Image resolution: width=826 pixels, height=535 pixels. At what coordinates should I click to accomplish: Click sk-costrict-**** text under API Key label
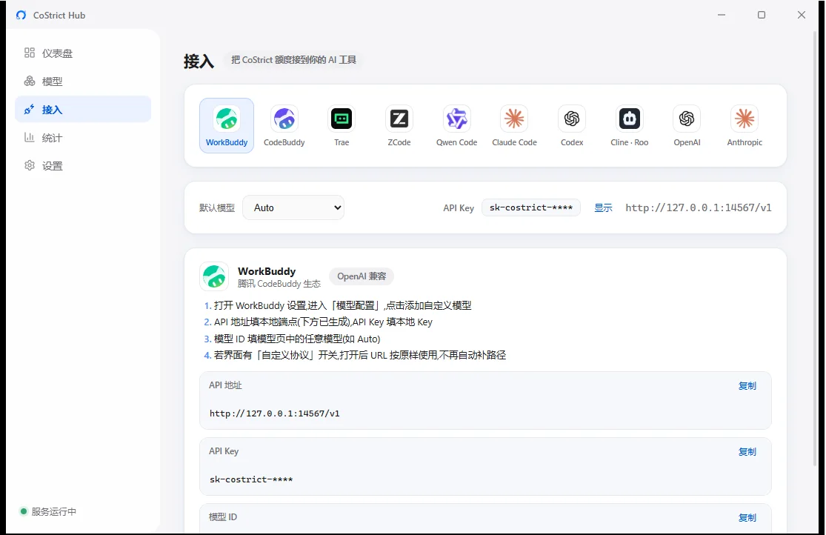[x=251, y=479]
